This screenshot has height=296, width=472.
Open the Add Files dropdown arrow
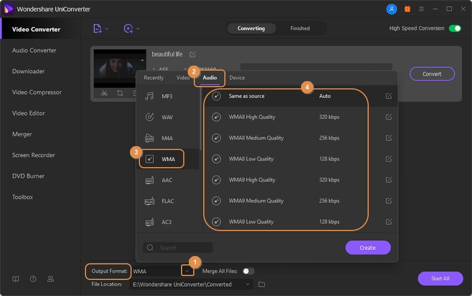[107, 29]
